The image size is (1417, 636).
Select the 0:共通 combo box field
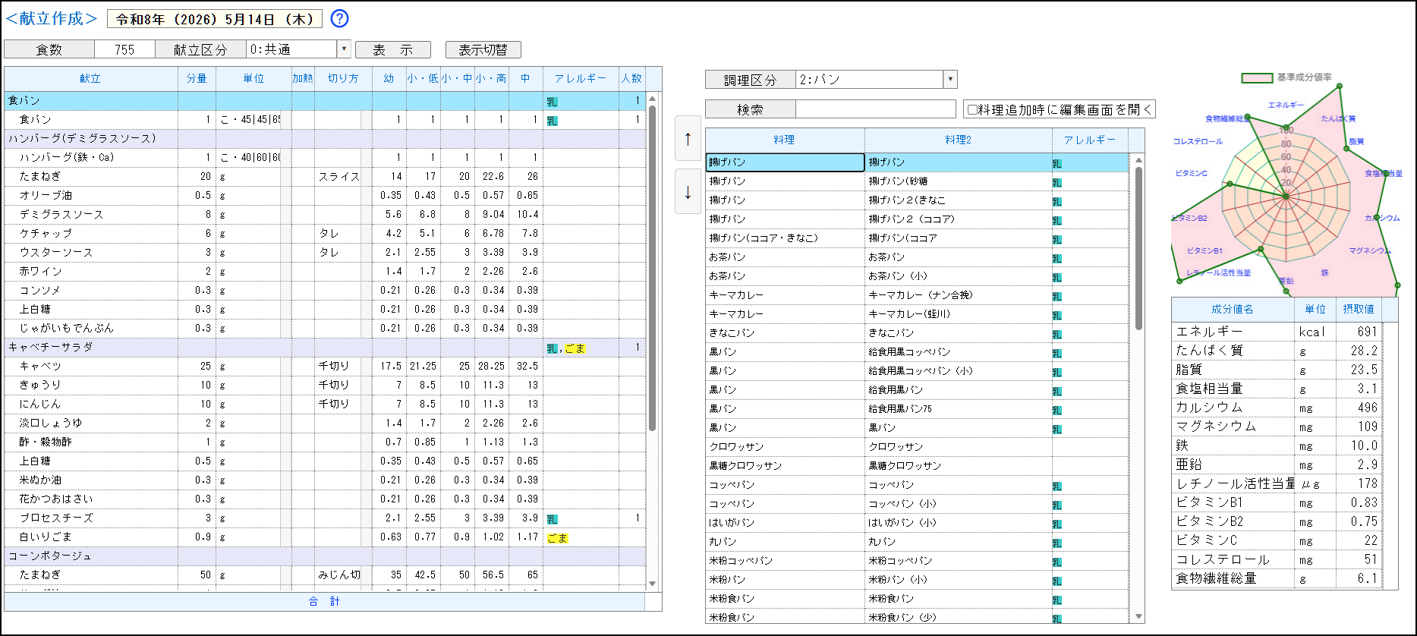point(291,49)
